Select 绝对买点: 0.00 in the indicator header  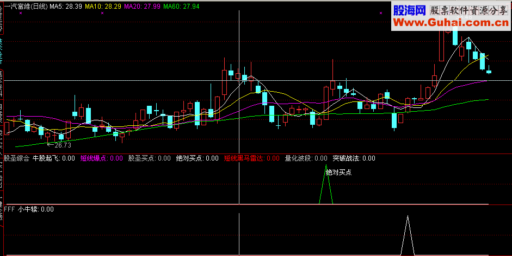197,158
